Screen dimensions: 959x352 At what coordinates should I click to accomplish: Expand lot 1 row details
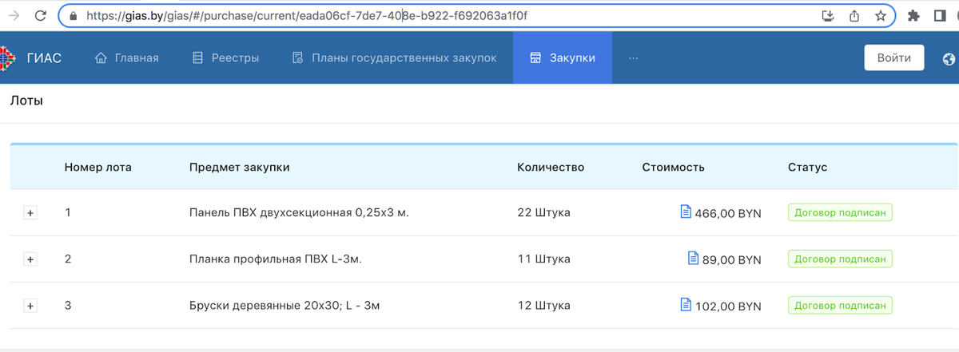tap(31, 213)
